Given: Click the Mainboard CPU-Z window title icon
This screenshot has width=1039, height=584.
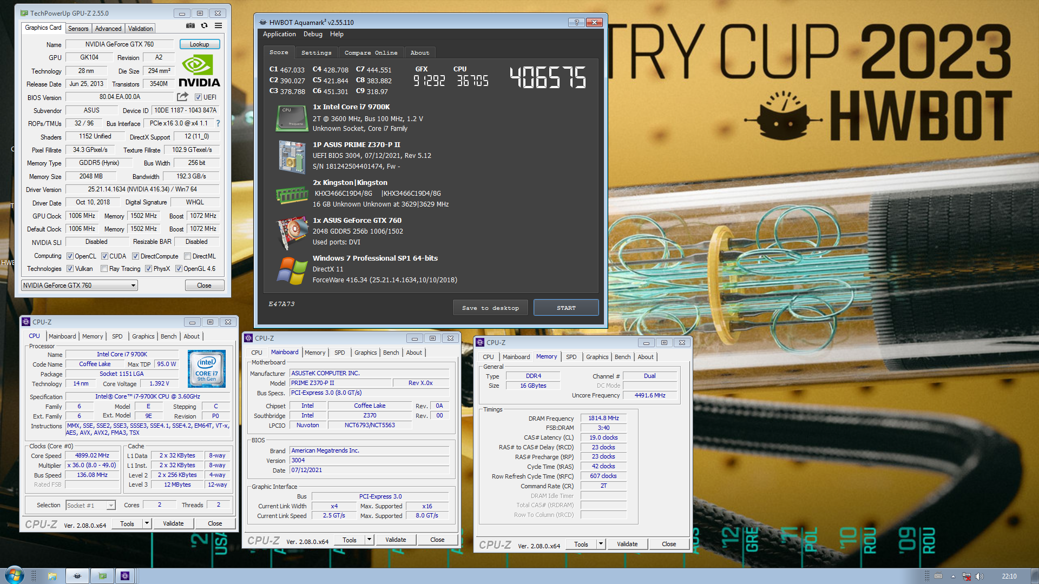Looking at the screenshot, I should pyautogui.click(x=248, y=338).
